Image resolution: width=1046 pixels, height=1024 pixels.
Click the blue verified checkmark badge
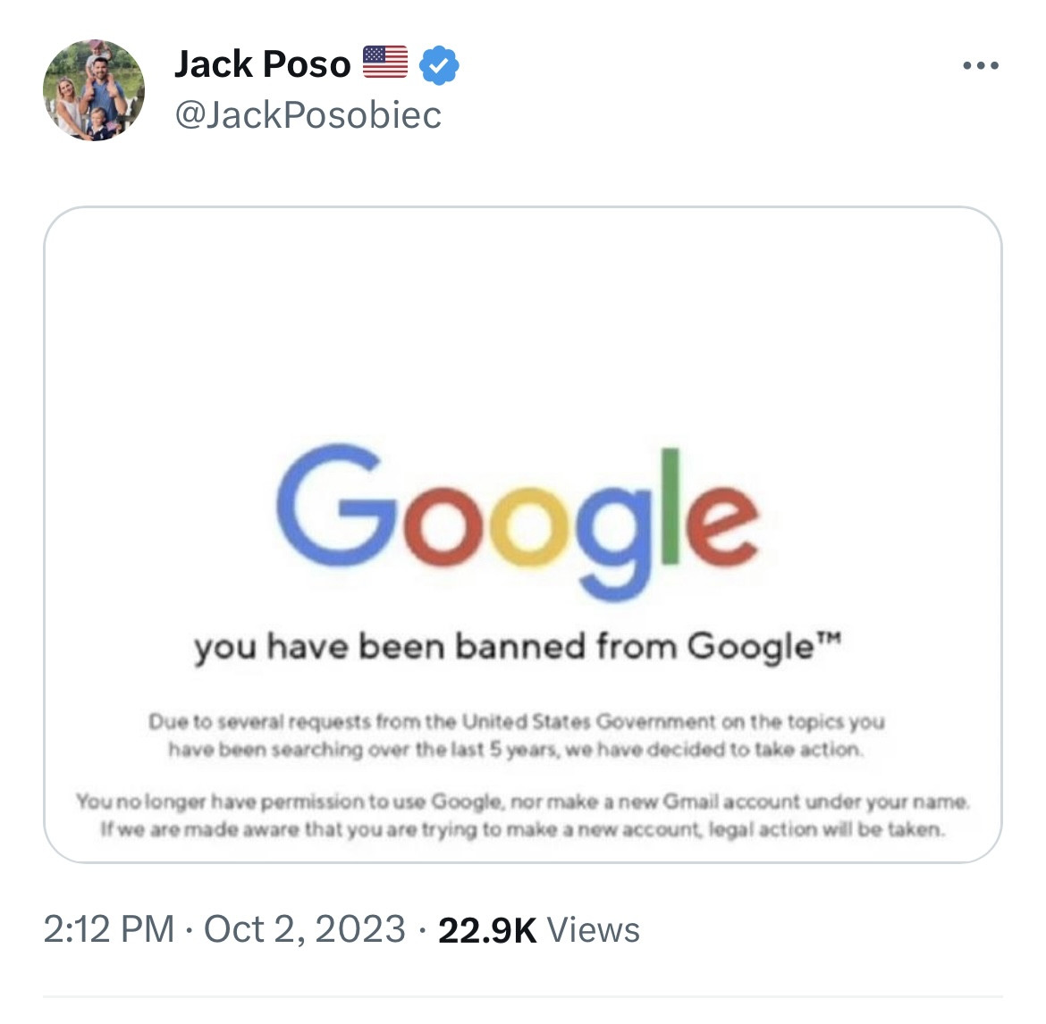click(x=439, y=65)
